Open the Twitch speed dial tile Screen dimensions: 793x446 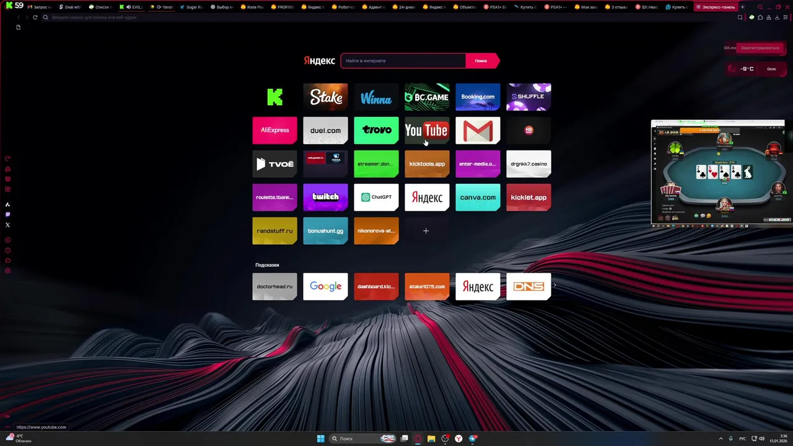325,198
